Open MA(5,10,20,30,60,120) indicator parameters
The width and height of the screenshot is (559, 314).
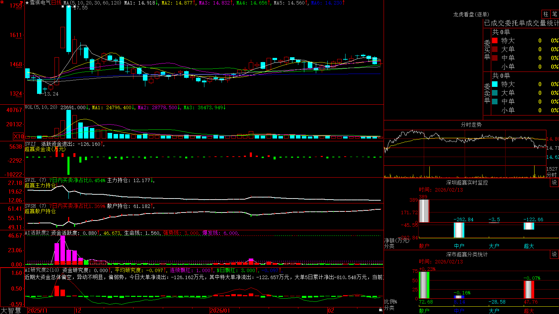pyautogui.click(x=93, y=3)
